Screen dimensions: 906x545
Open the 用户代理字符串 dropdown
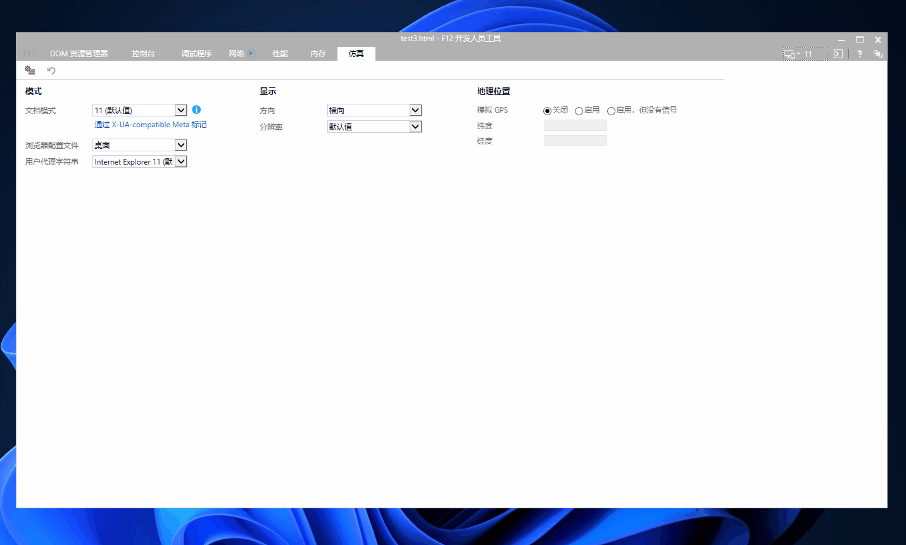(180, 161)
